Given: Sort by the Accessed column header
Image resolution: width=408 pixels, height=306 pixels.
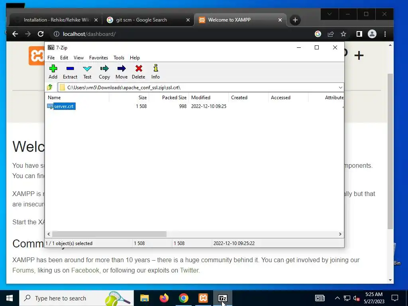Looking at the screenshot, I should [x=288, y=98].
